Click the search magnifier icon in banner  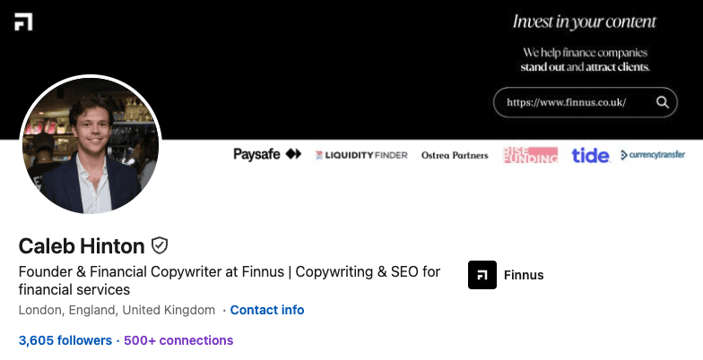pos(662,102)
